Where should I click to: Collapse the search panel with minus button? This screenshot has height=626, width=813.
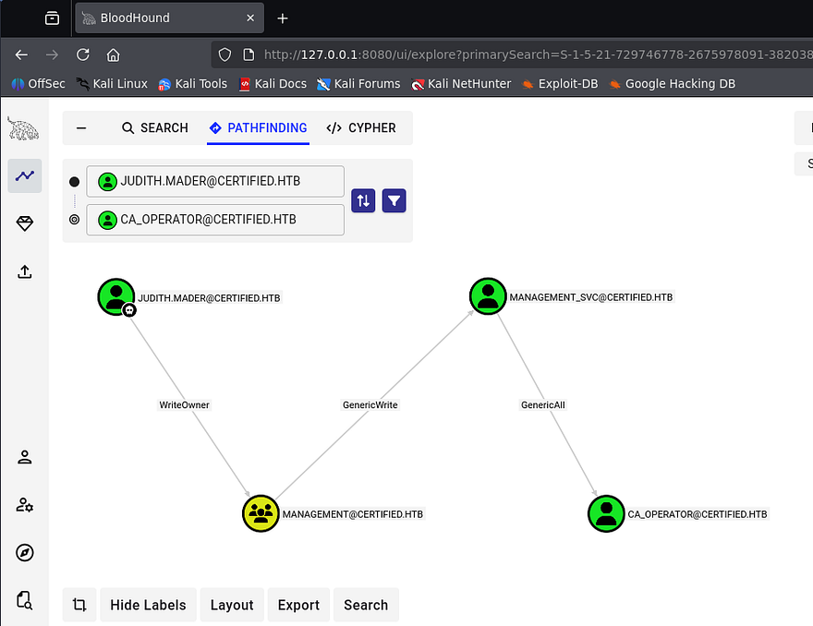click(x=81, y=128)
